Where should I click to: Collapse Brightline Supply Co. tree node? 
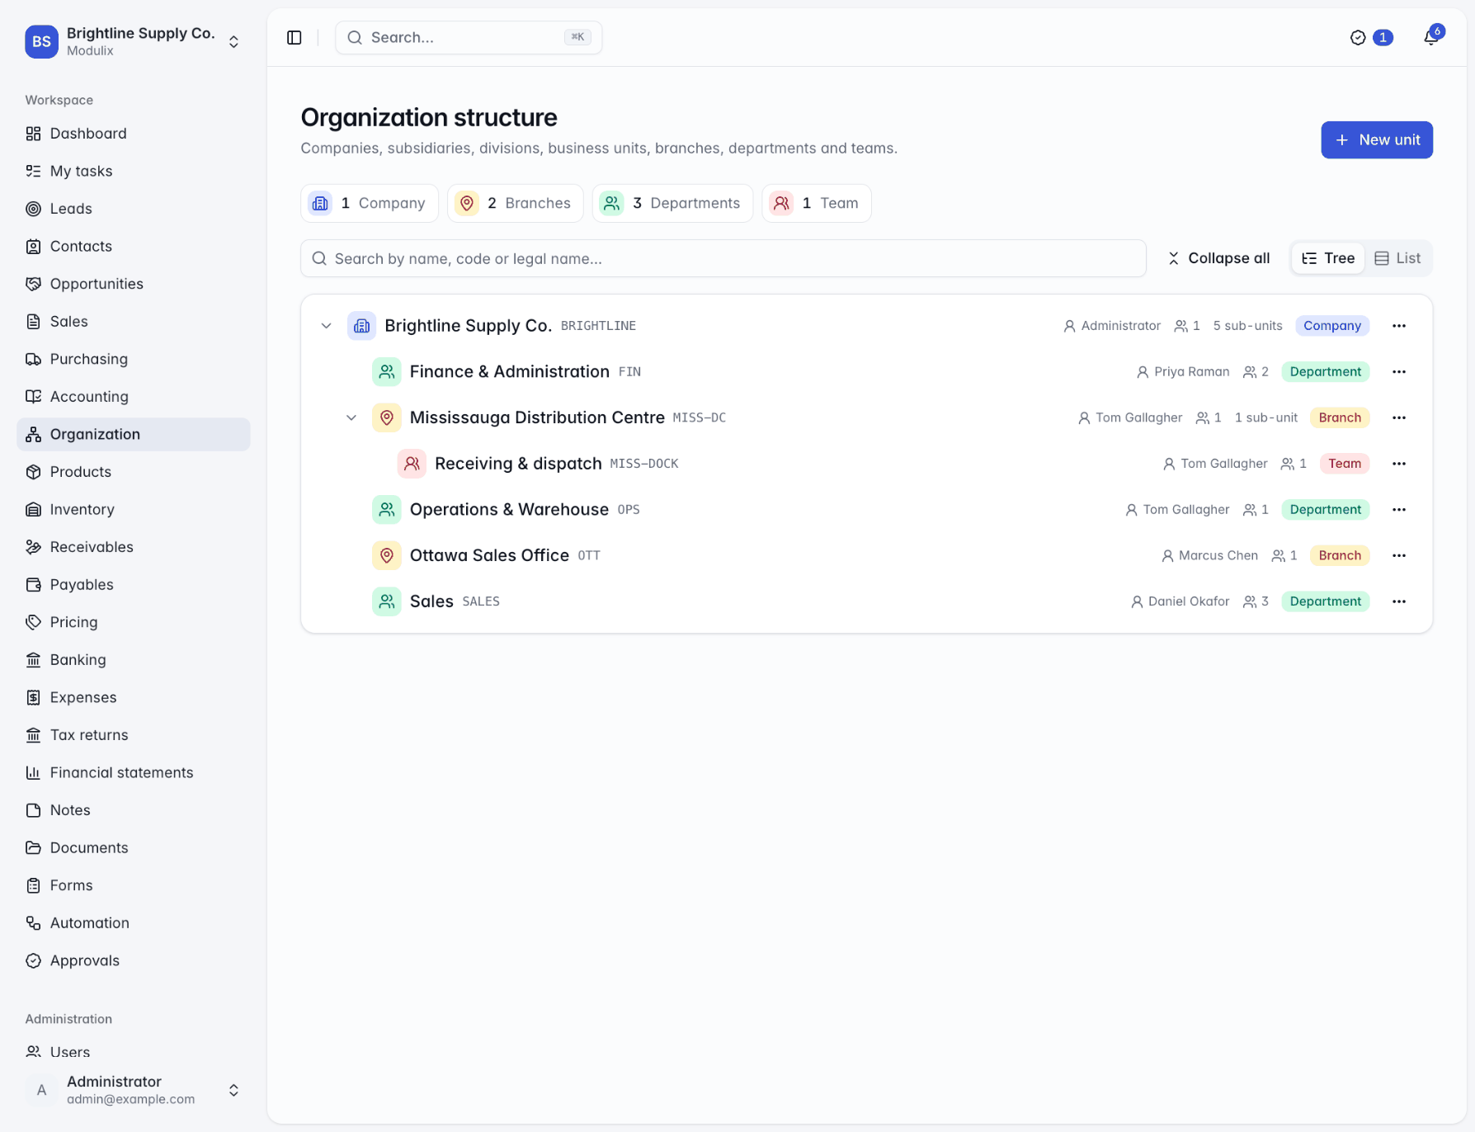327,326
